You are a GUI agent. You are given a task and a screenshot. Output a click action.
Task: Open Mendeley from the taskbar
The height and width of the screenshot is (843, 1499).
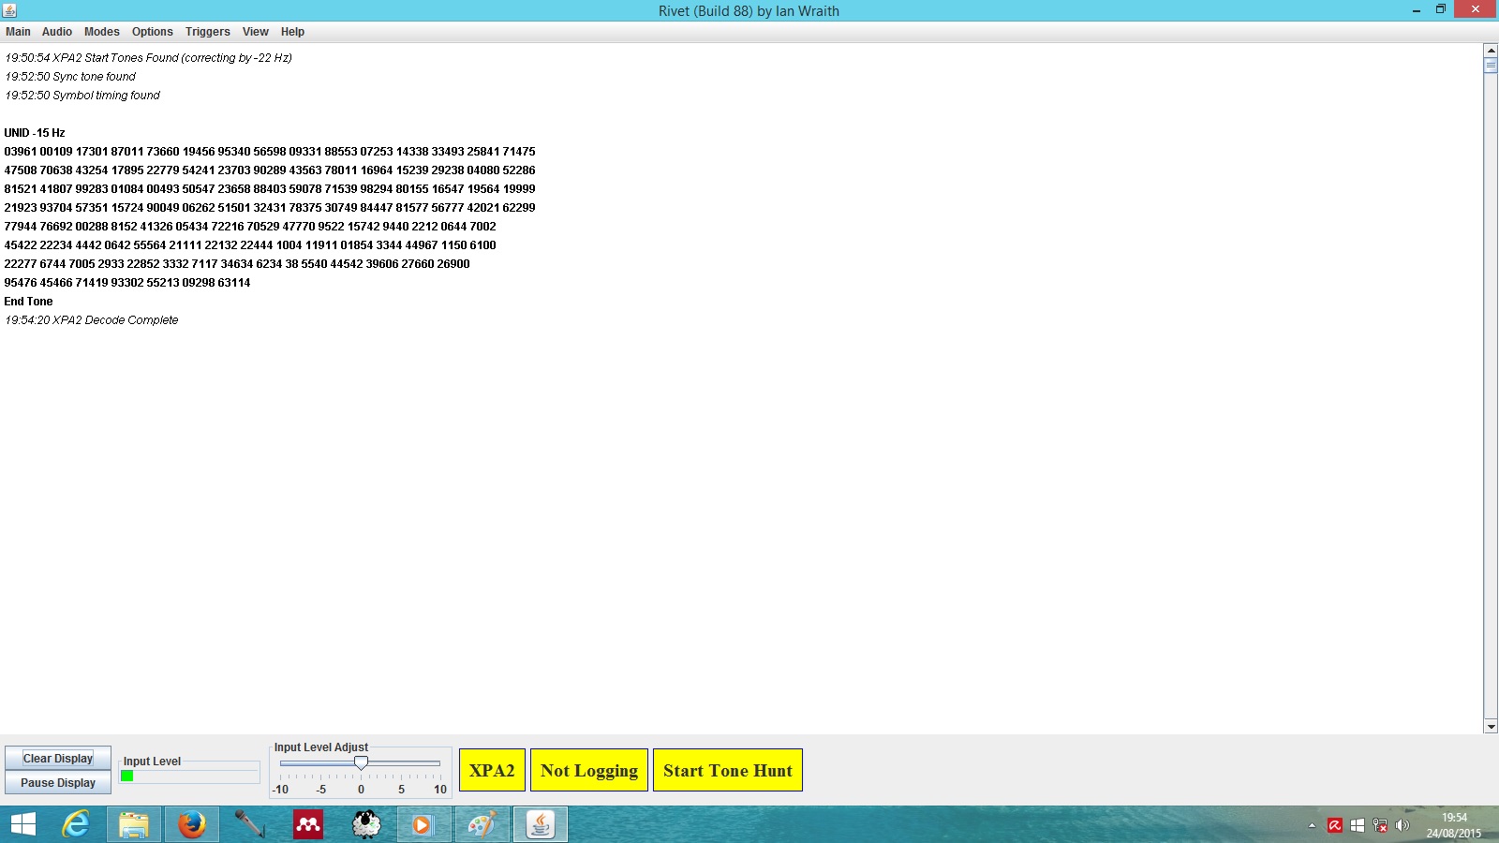click(307, 824)
